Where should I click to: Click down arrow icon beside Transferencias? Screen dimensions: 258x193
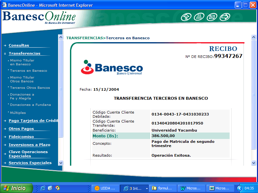5,53
